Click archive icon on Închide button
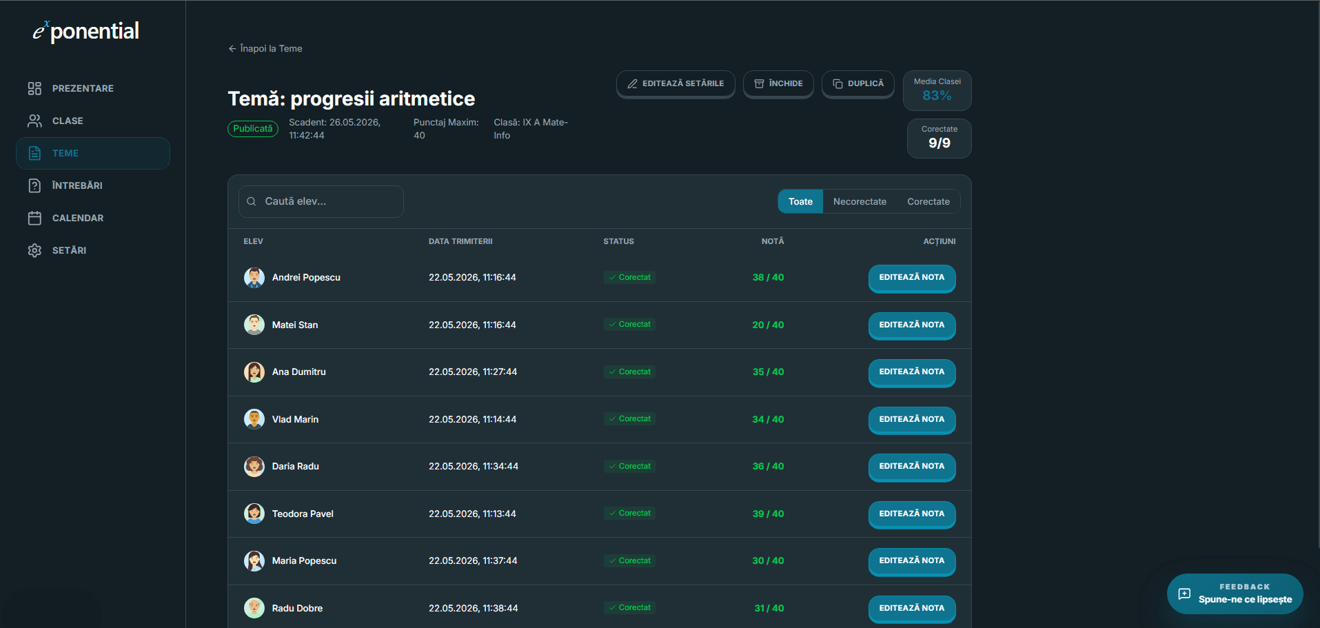Image resolution: width=1320 pixels, height=628 pixels. coord(759,83)
